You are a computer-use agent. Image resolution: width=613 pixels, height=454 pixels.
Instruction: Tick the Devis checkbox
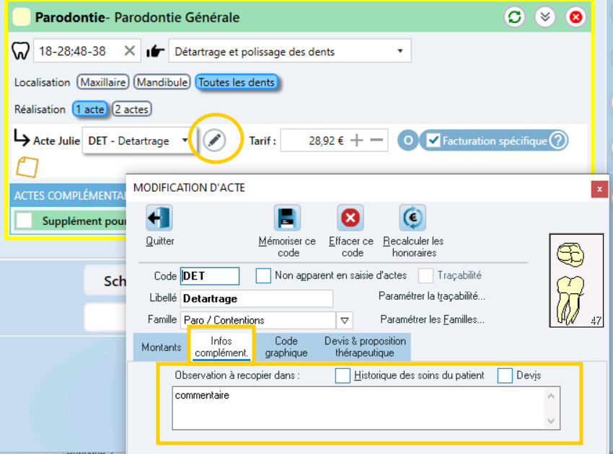point(505,376)
